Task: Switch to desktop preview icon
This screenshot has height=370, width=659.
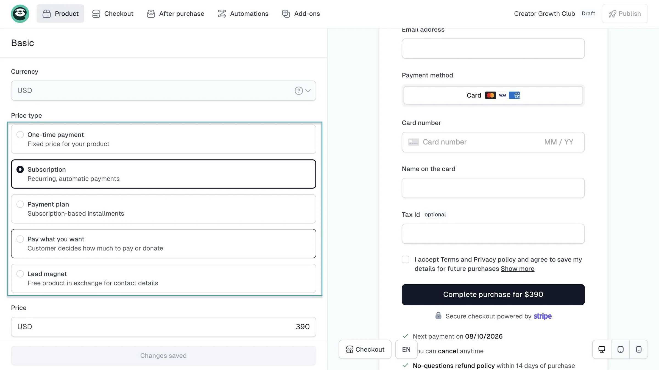Action: pos(602,349)
